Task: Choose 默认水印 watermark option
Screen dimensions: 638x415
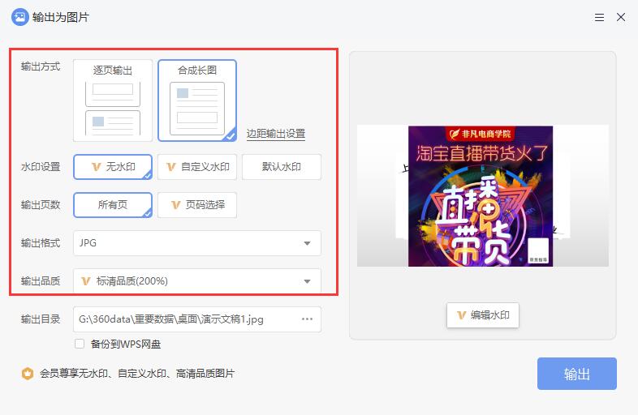Action: point(282,167)
